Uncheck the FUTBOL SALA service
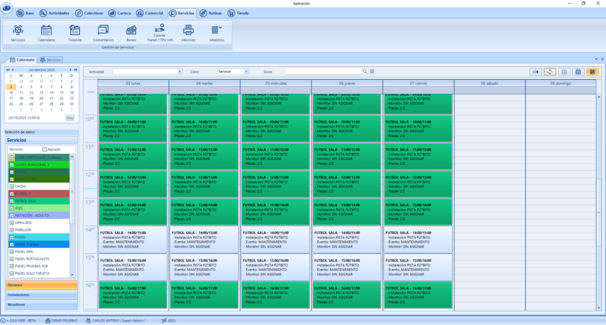606x325 pixels. 12,200
